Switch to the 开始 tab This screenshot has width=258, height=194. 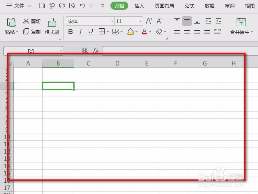point(119,6)
